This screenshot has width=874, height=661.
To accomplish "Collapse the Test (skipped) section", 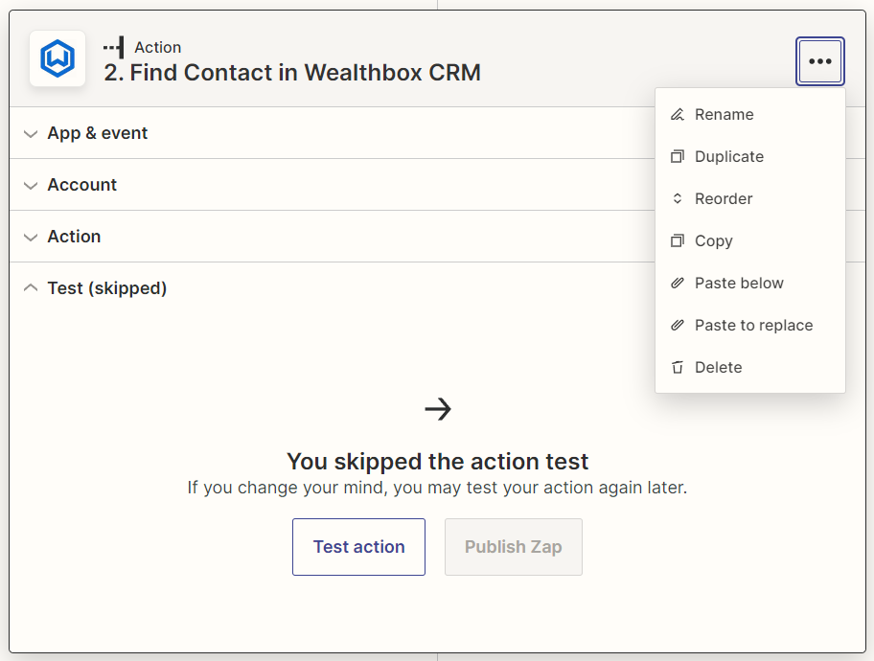I will click(x=106, y=288).
